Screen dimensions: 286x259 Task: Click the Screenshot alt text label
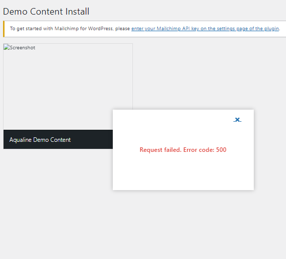23,48
